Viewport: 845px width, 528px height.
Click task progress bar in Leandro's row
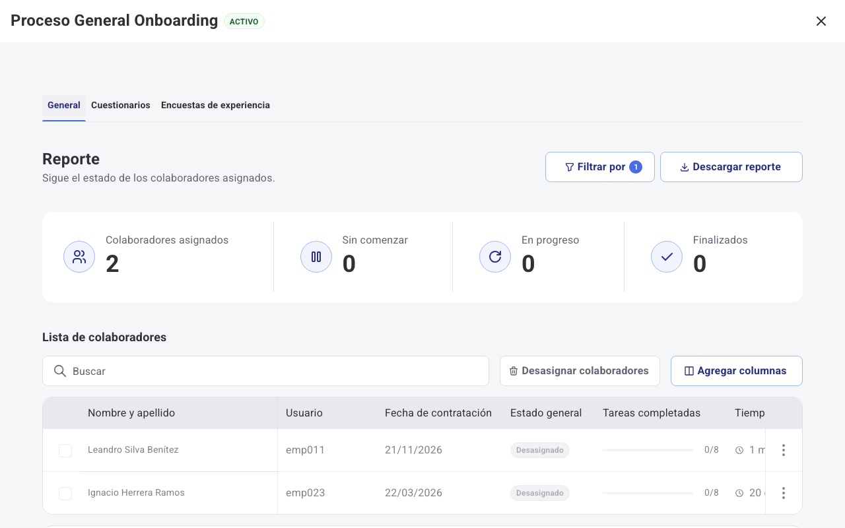(648, 450)
